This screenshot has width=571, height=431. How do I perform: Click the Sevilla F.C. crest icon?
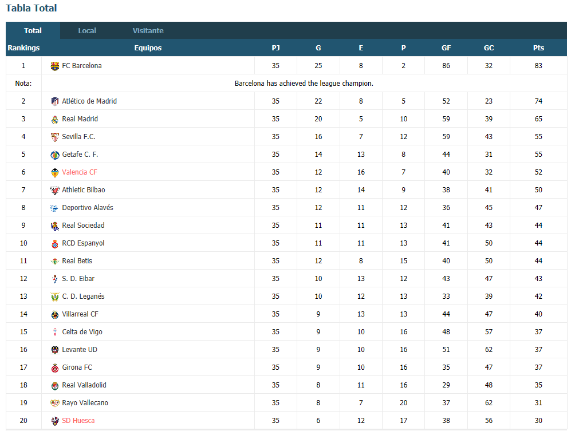[x=54, y=137]
